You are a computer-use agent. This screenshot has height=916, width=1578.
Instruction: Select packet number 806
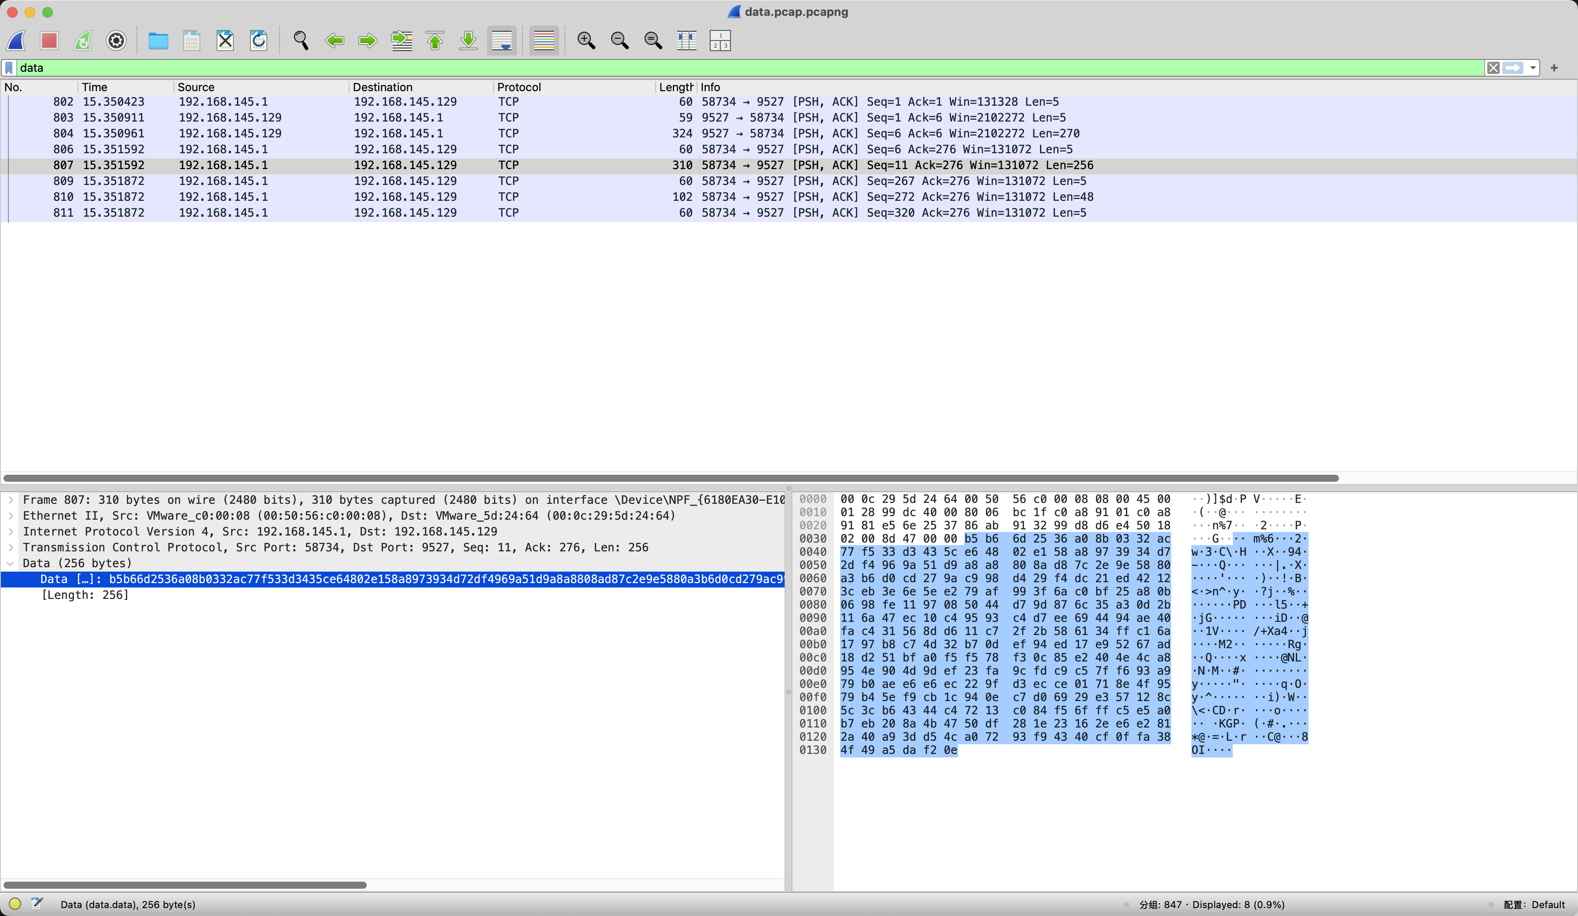click(789, 149)
